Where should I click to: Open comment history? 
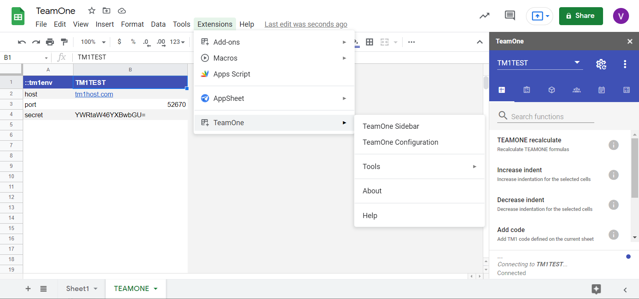[x=510, y=16]
